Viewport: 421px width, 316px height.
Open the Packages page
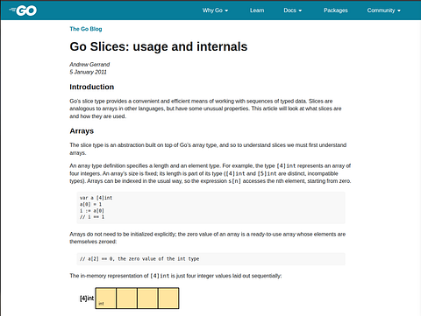[336, 11]
